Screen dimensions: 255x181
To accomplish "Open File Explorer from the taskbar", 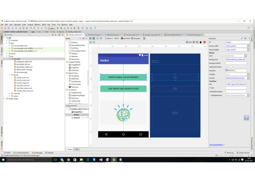I will pyautogui.click(x=81, y=160).
